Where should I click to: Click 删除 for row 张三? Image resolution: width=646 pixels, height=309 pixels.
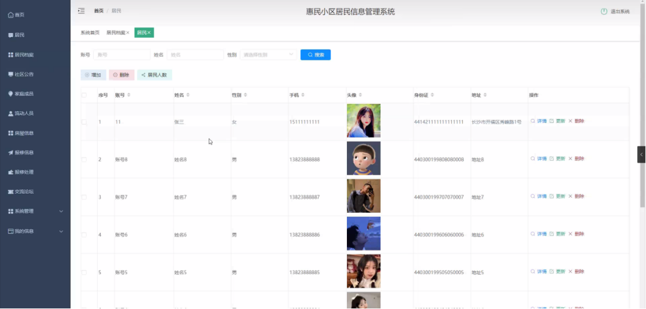tap(577, 121)
